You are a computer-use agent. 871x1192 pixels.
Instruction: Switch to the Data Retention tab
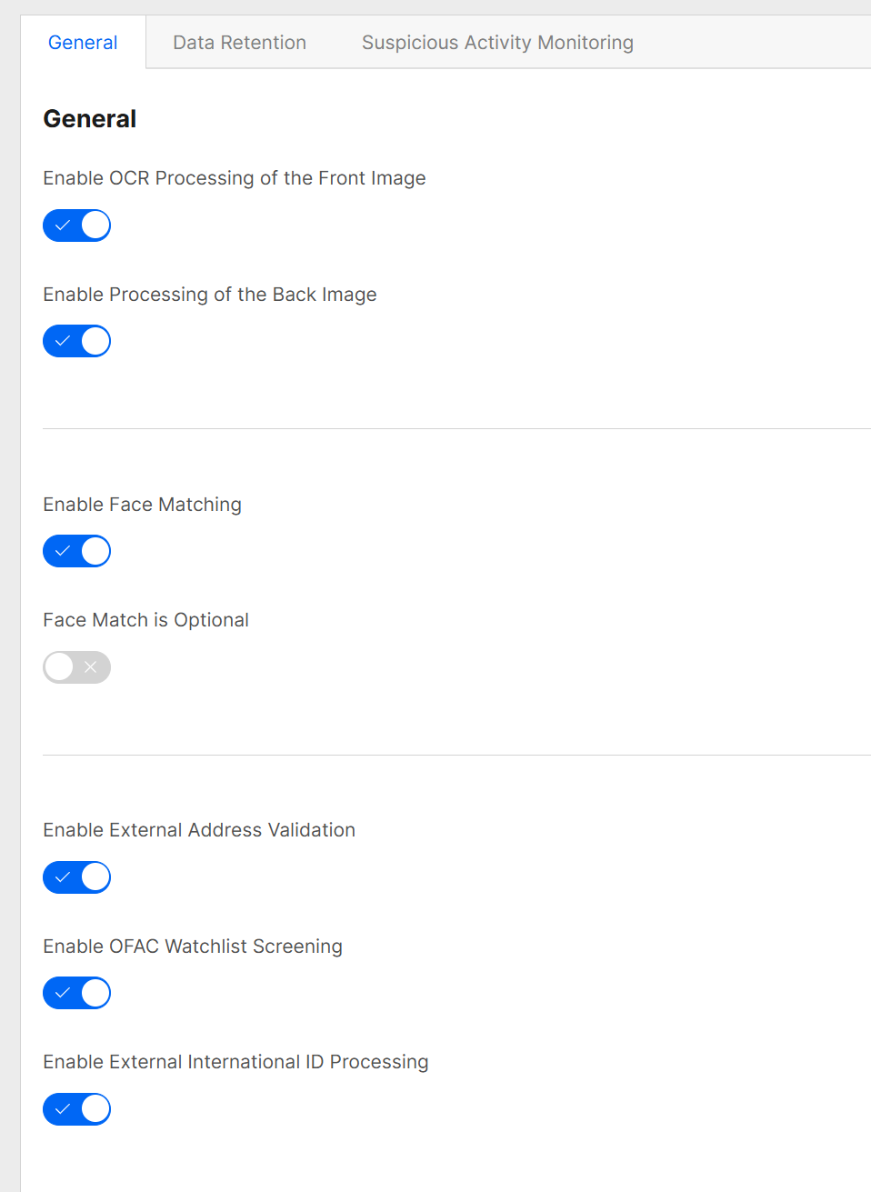coord(239,43)
